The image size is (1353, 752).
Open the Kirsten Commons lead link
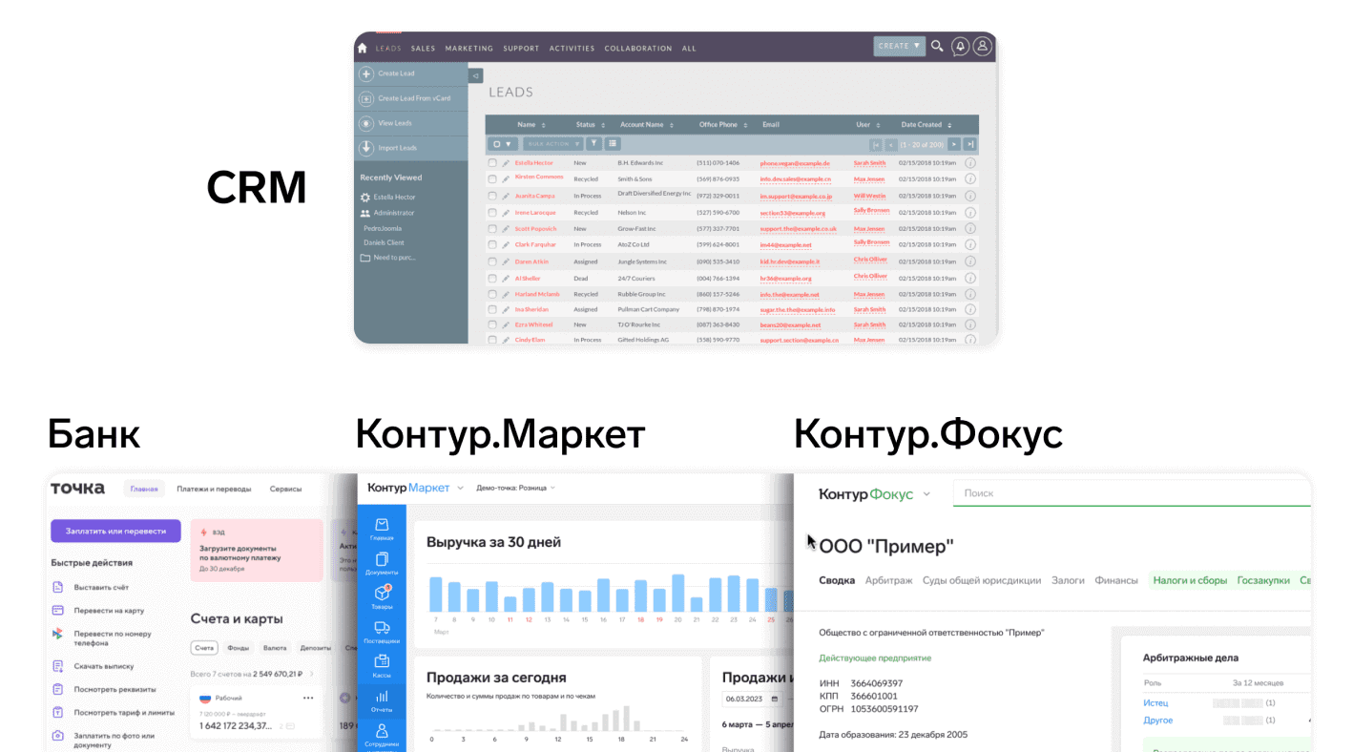(x=539, y=178)
